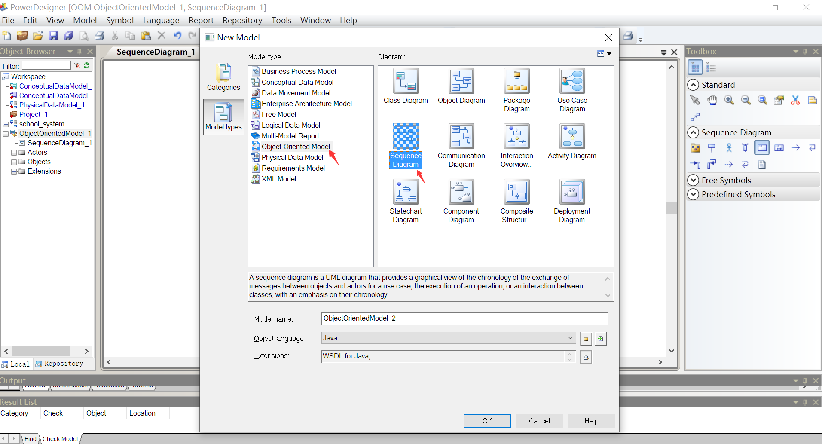Open the Language menu
Screen dimensions: 822x444
[161, 20]
